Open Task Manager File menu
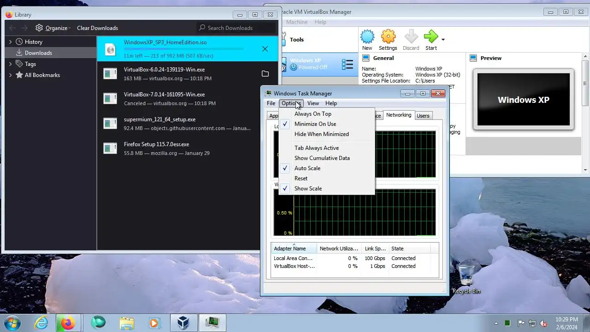 271,103
